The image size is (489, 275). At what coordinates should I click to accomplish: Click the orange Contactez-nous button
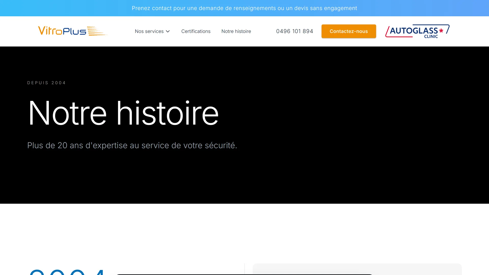point(349,31)
